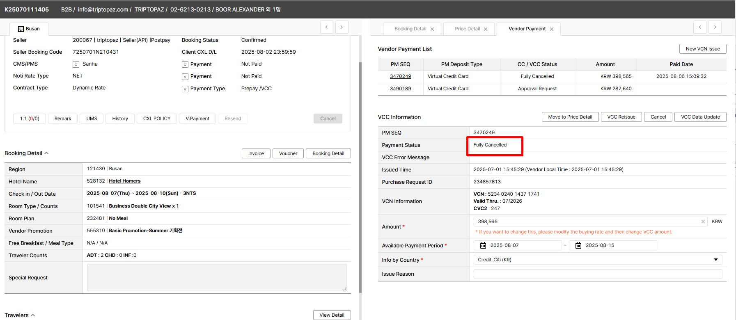The image size is (736, 320).
Task: Click the New VCN Issue button
Action: coord(702,49)
